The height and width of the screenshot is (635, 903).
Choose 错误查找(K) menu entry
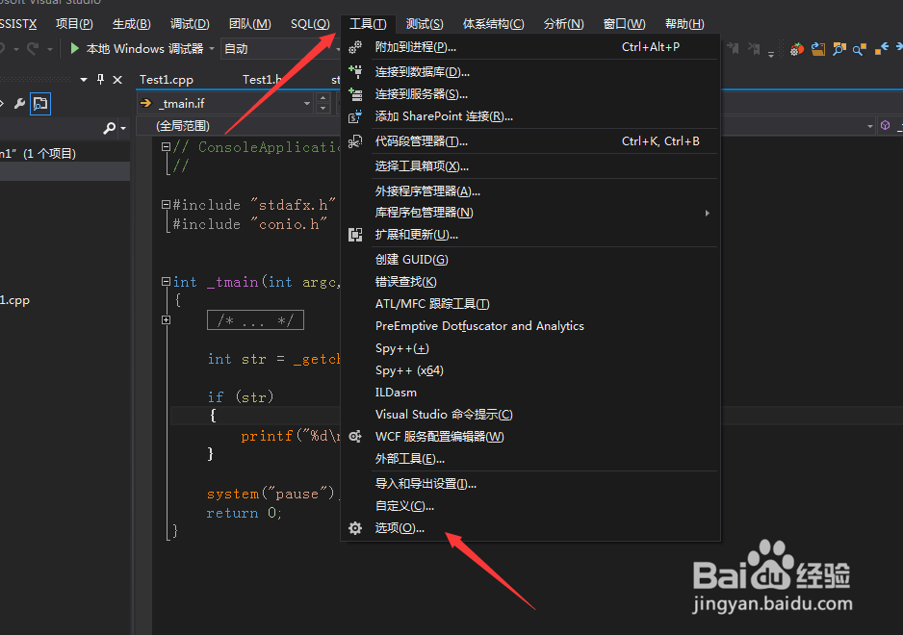pos(530,282)
